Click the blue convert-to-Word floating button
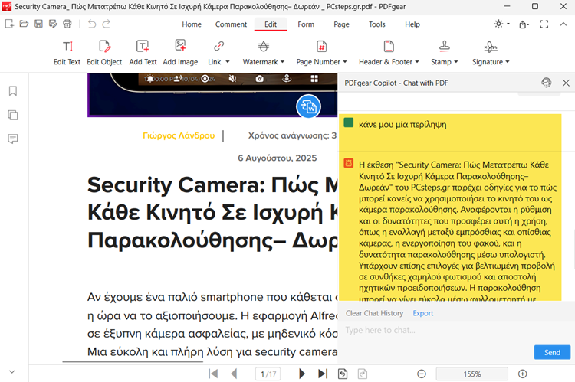Viewport: 575px width, 382px height. click(x=308, y=106)
